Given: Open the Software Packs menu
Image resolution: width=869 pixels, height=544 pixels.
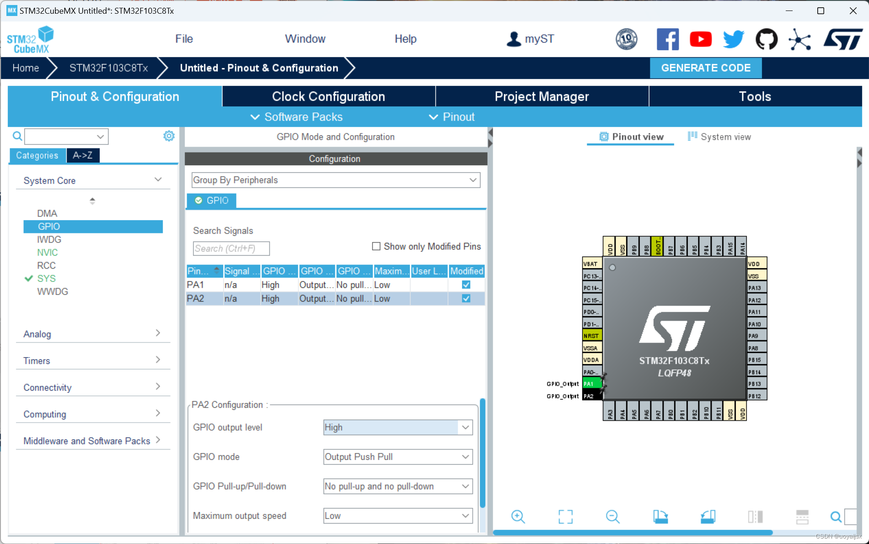Looking at the screenshot, I should tap(296, 117).
